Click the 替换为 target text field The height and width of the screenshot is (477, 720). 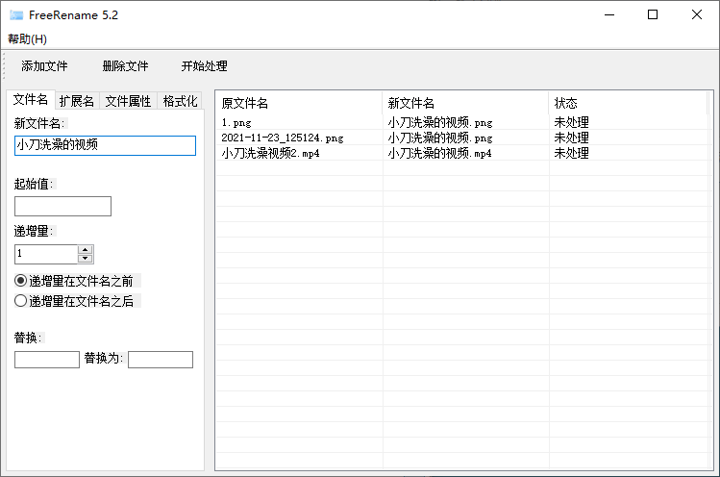coord(161,360)
